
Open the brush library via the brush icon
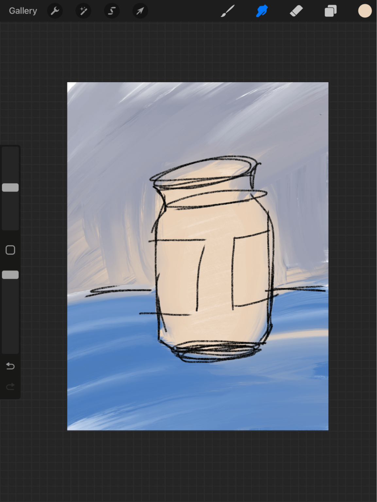click(228, 11)
